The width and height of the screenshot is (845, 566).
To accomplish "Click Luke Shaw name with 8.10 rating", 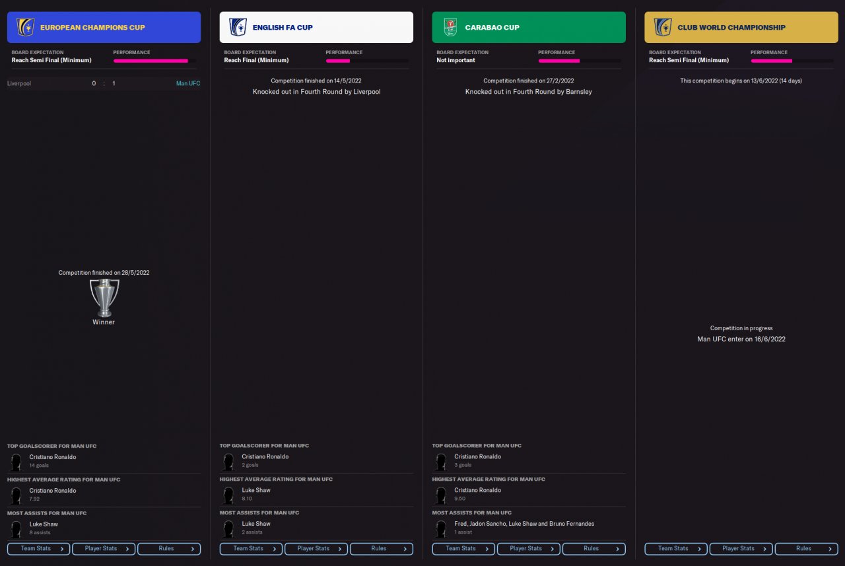I will (x=256, y=491).
